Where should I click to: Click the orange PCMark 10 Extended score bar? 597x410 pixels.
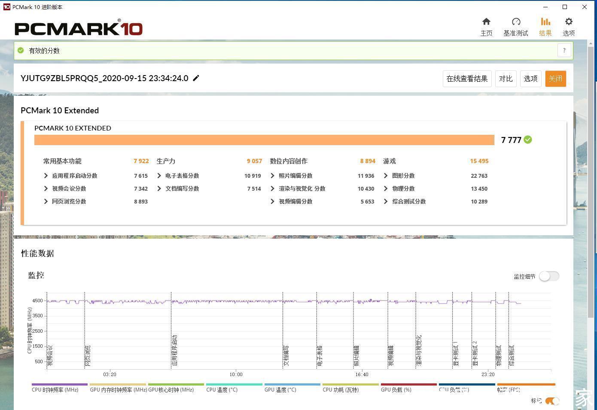tap(264, 140)
